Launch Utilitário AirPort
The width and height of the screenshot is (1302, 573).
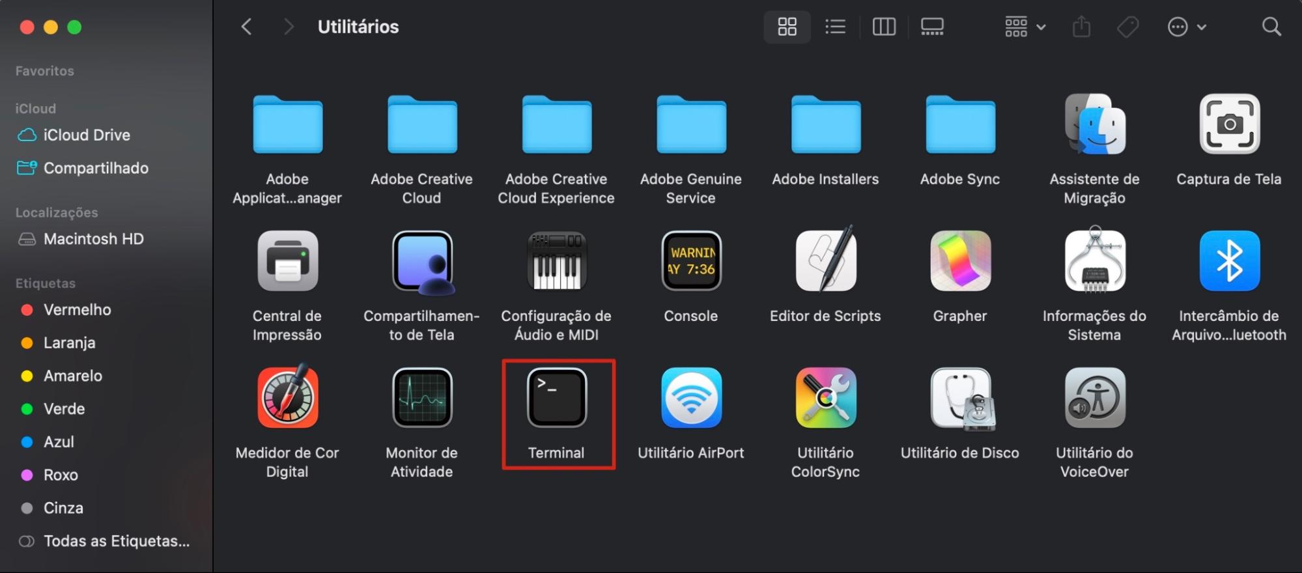pos(691,398)
